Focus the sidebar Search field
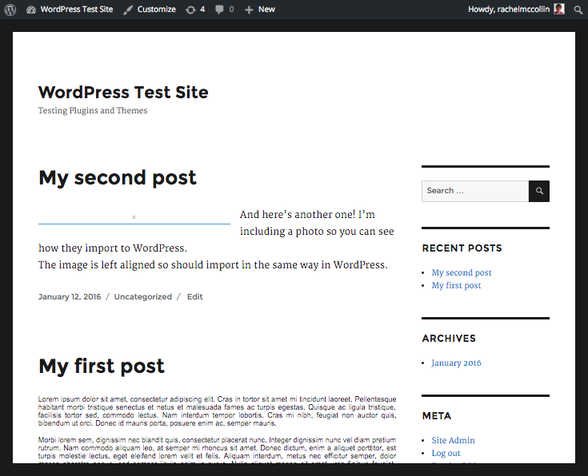The image size is (588, 476). click(x=475, y=191)
